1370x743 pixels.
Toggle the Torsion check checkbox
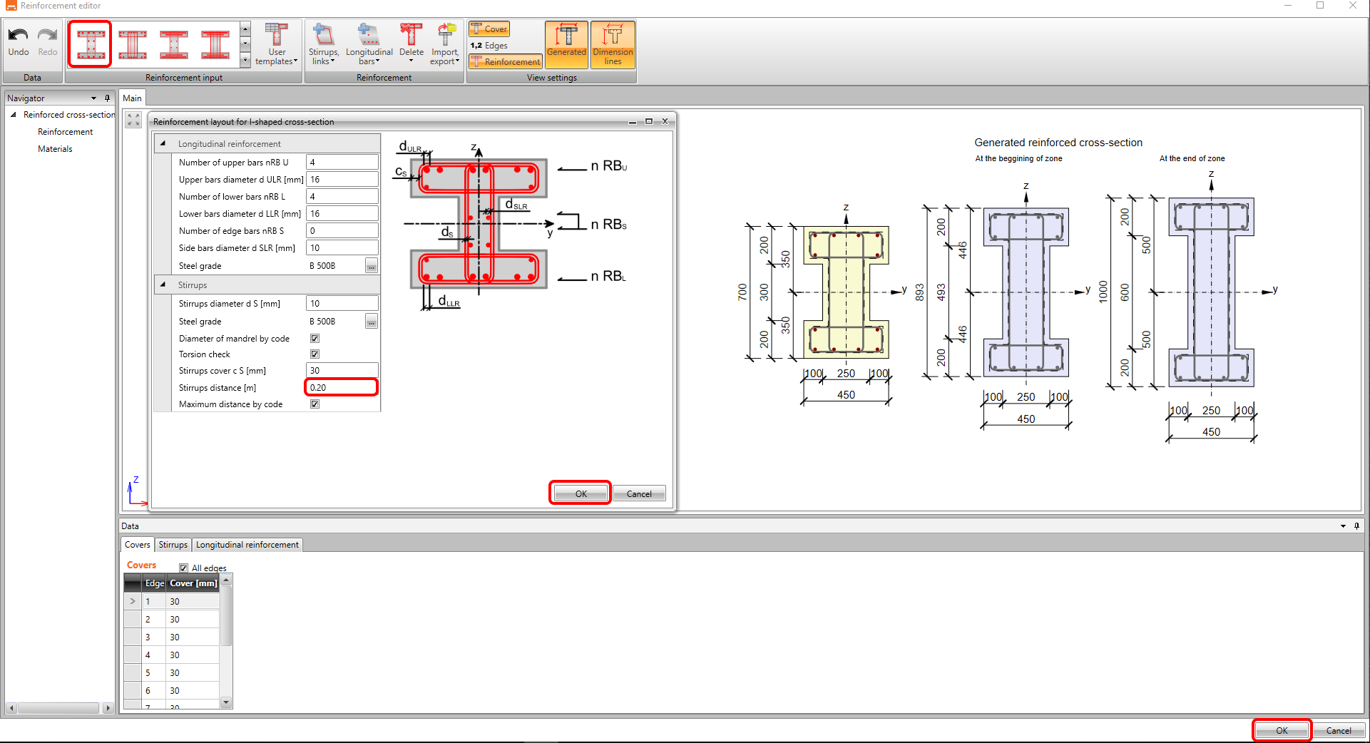point(315,354)
